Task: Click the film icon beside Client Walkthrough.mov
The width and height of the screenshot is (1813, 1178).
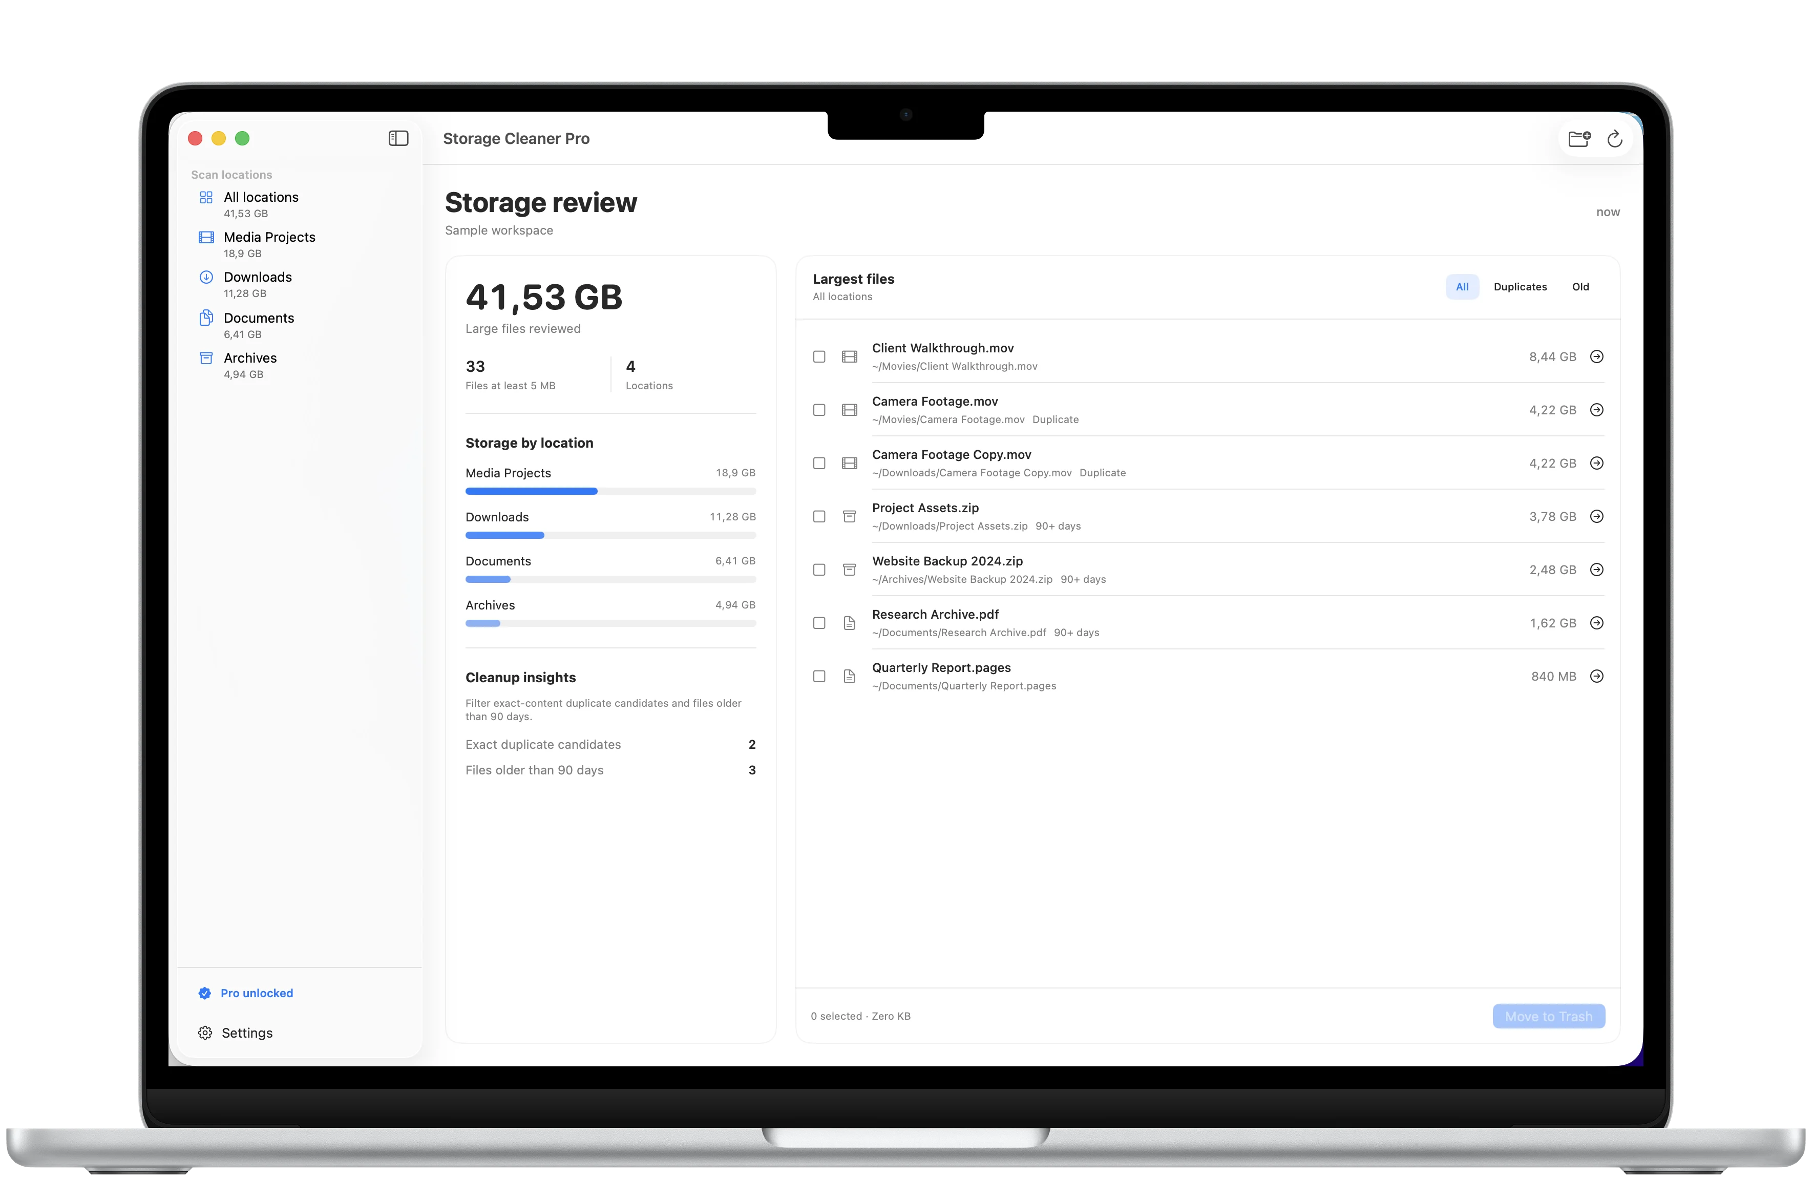Action: (849, 356)
